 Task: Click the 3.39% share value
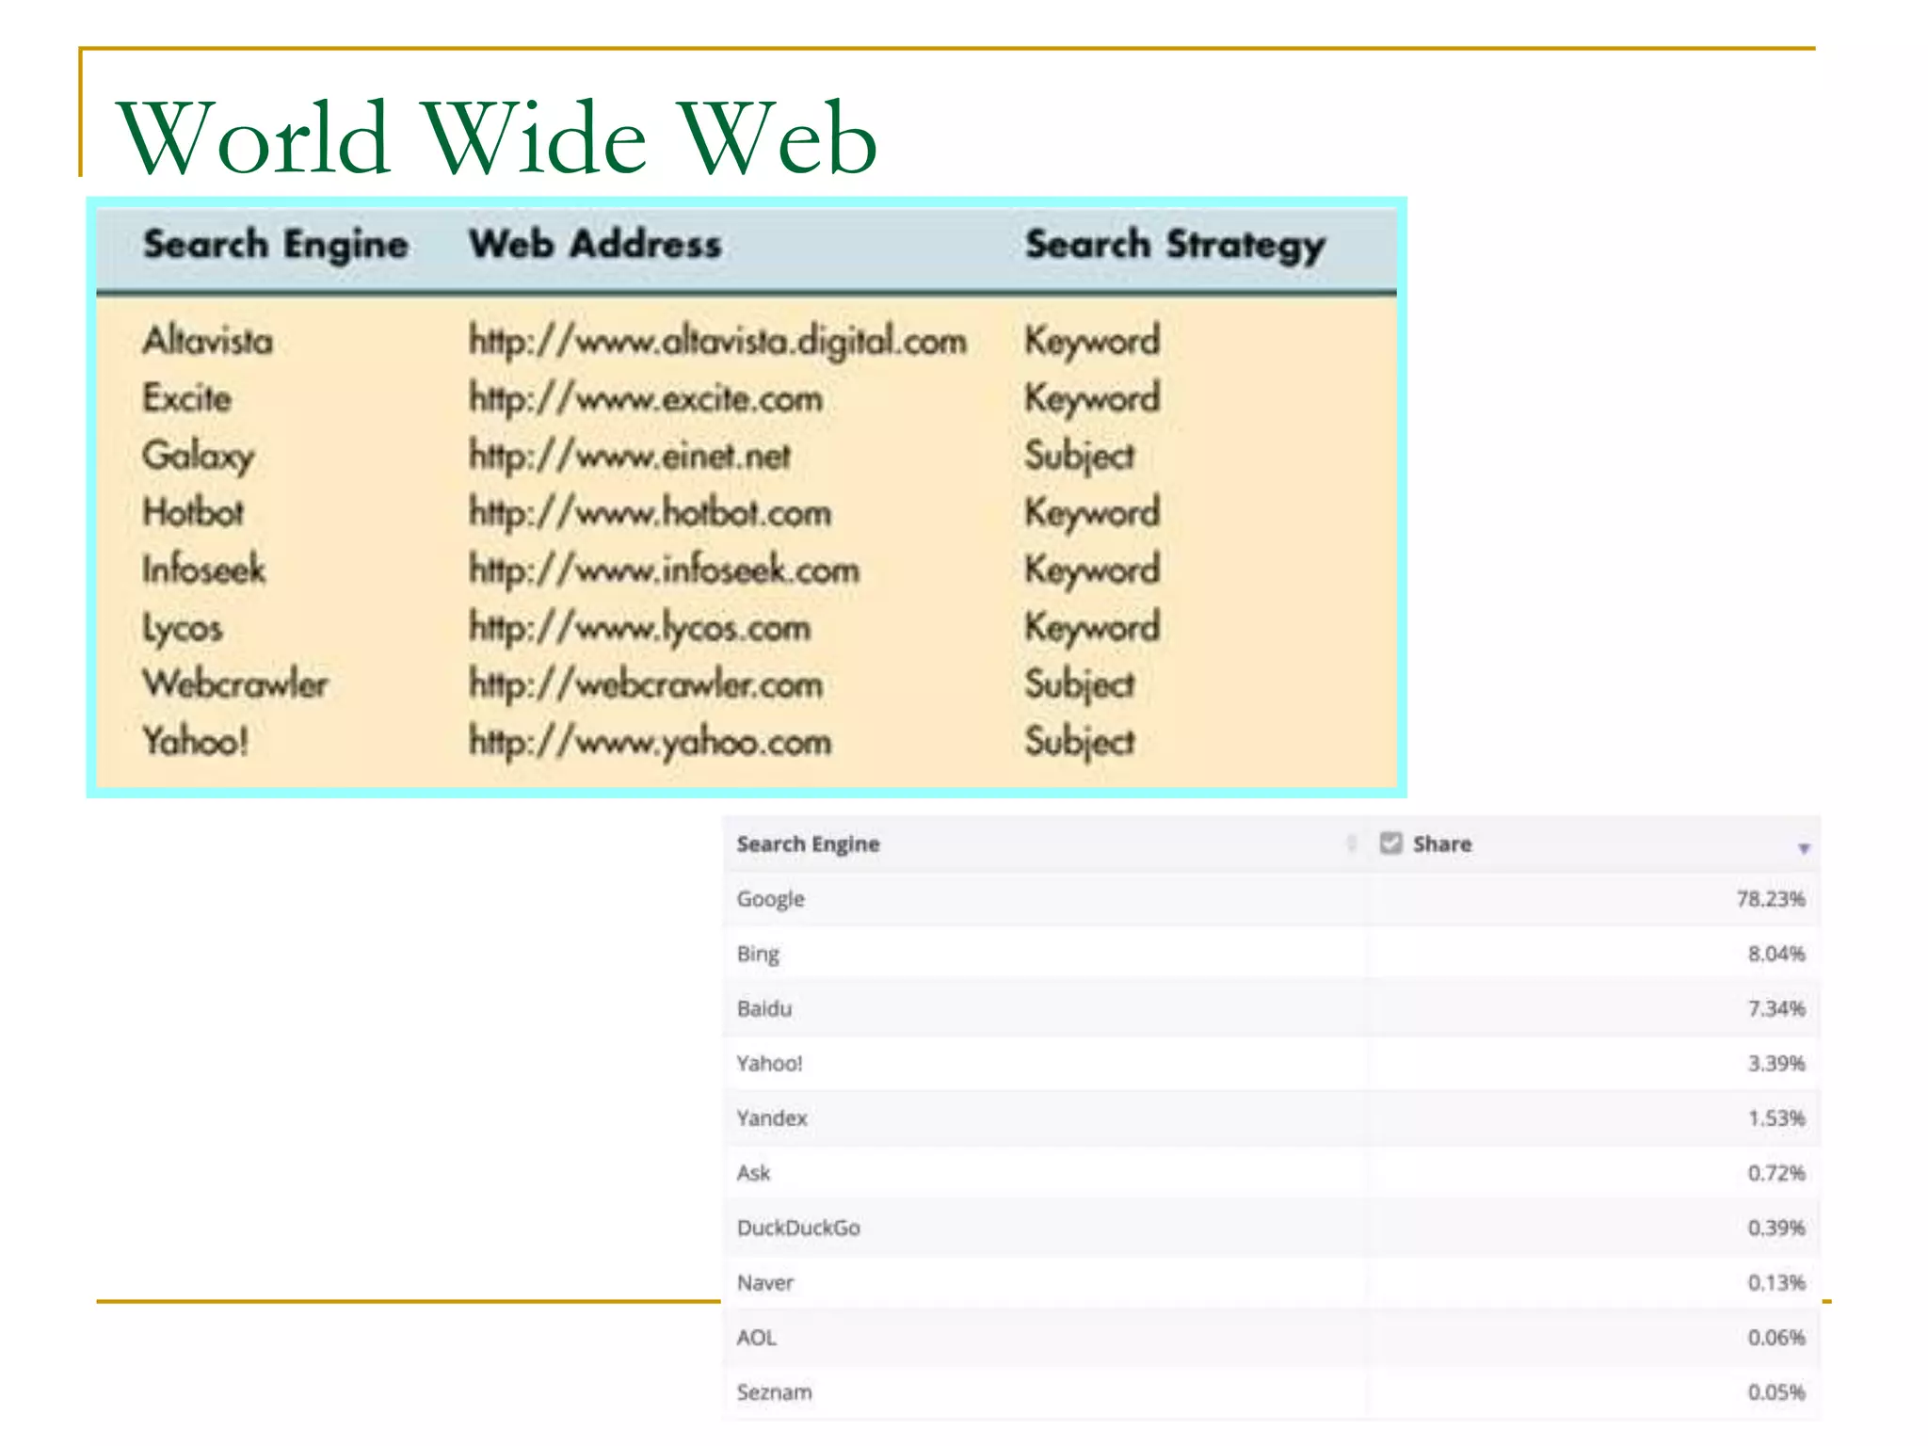point(1776,1063)
